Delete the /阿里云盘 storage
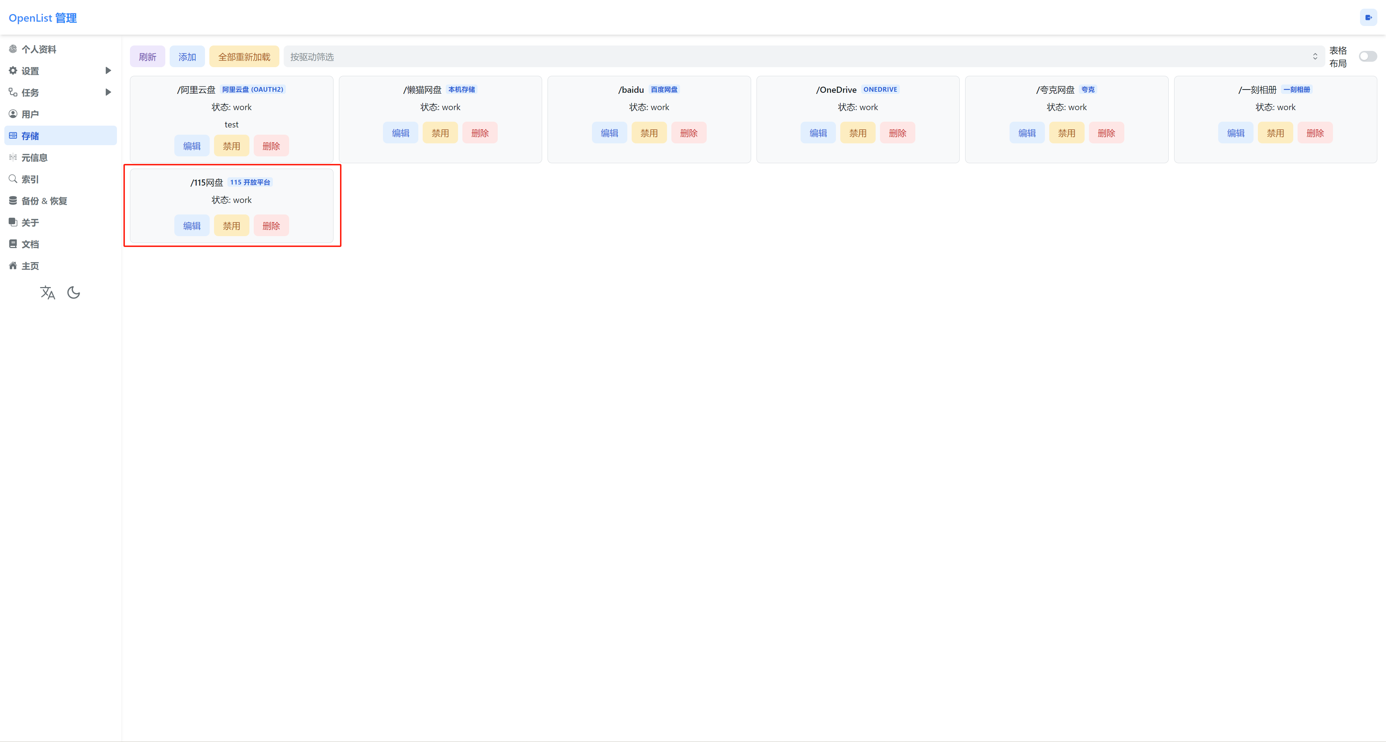 (x=271, y=146)
